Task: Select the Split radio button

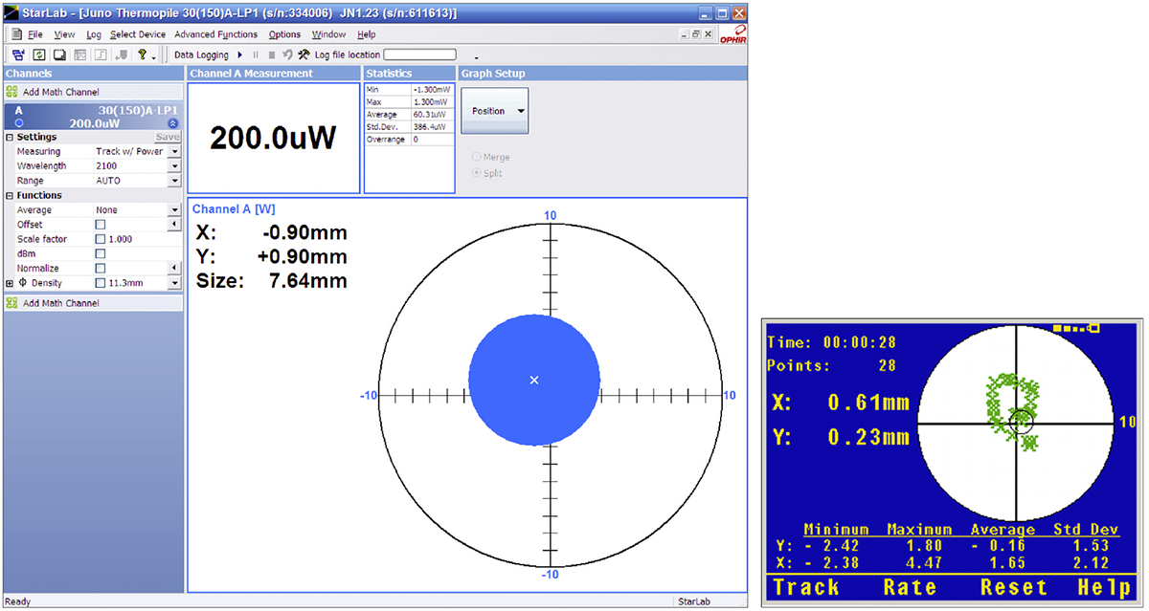Action: point(476,173)
